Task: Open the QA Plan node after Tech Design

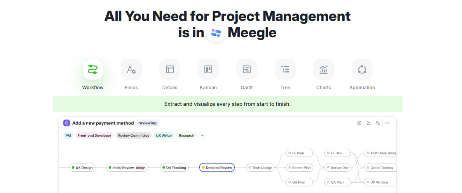Action: click(x=299, y=182)
